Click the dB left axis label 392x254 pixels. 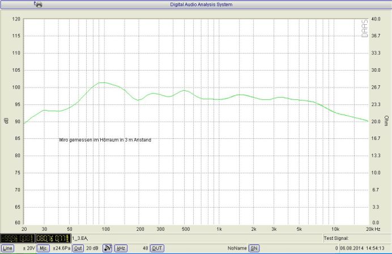(x=7, y=120)
